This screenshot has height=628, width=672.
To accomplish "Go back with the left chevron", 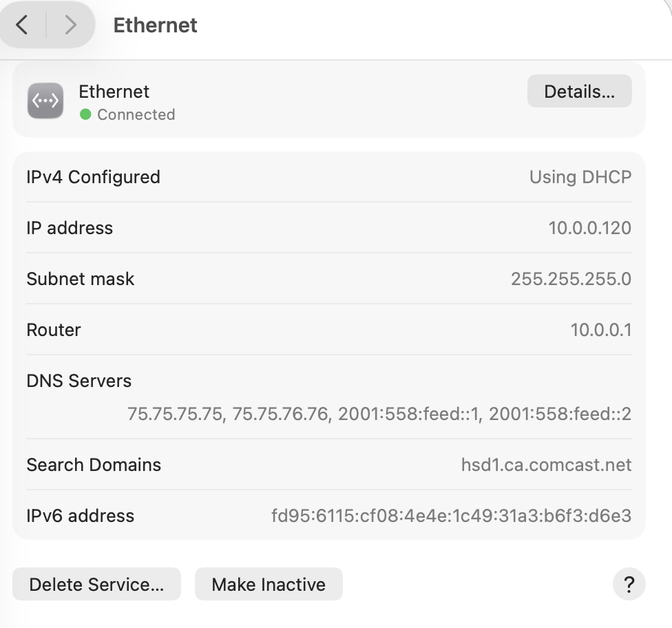I will [x=22, y=25].
